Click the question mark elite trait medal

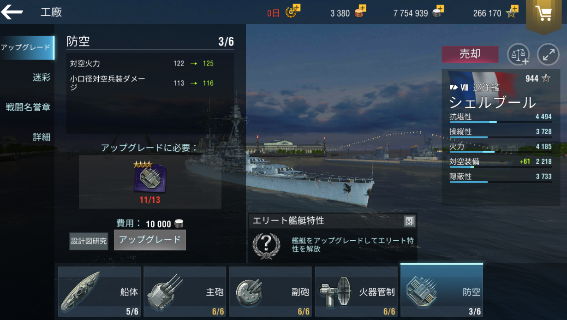(267, 245)
